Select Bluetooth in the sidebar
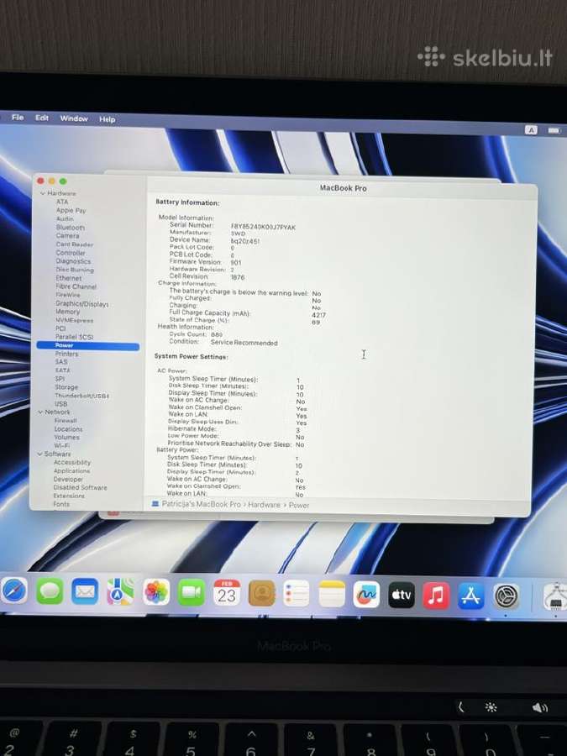 coord(71,227)
